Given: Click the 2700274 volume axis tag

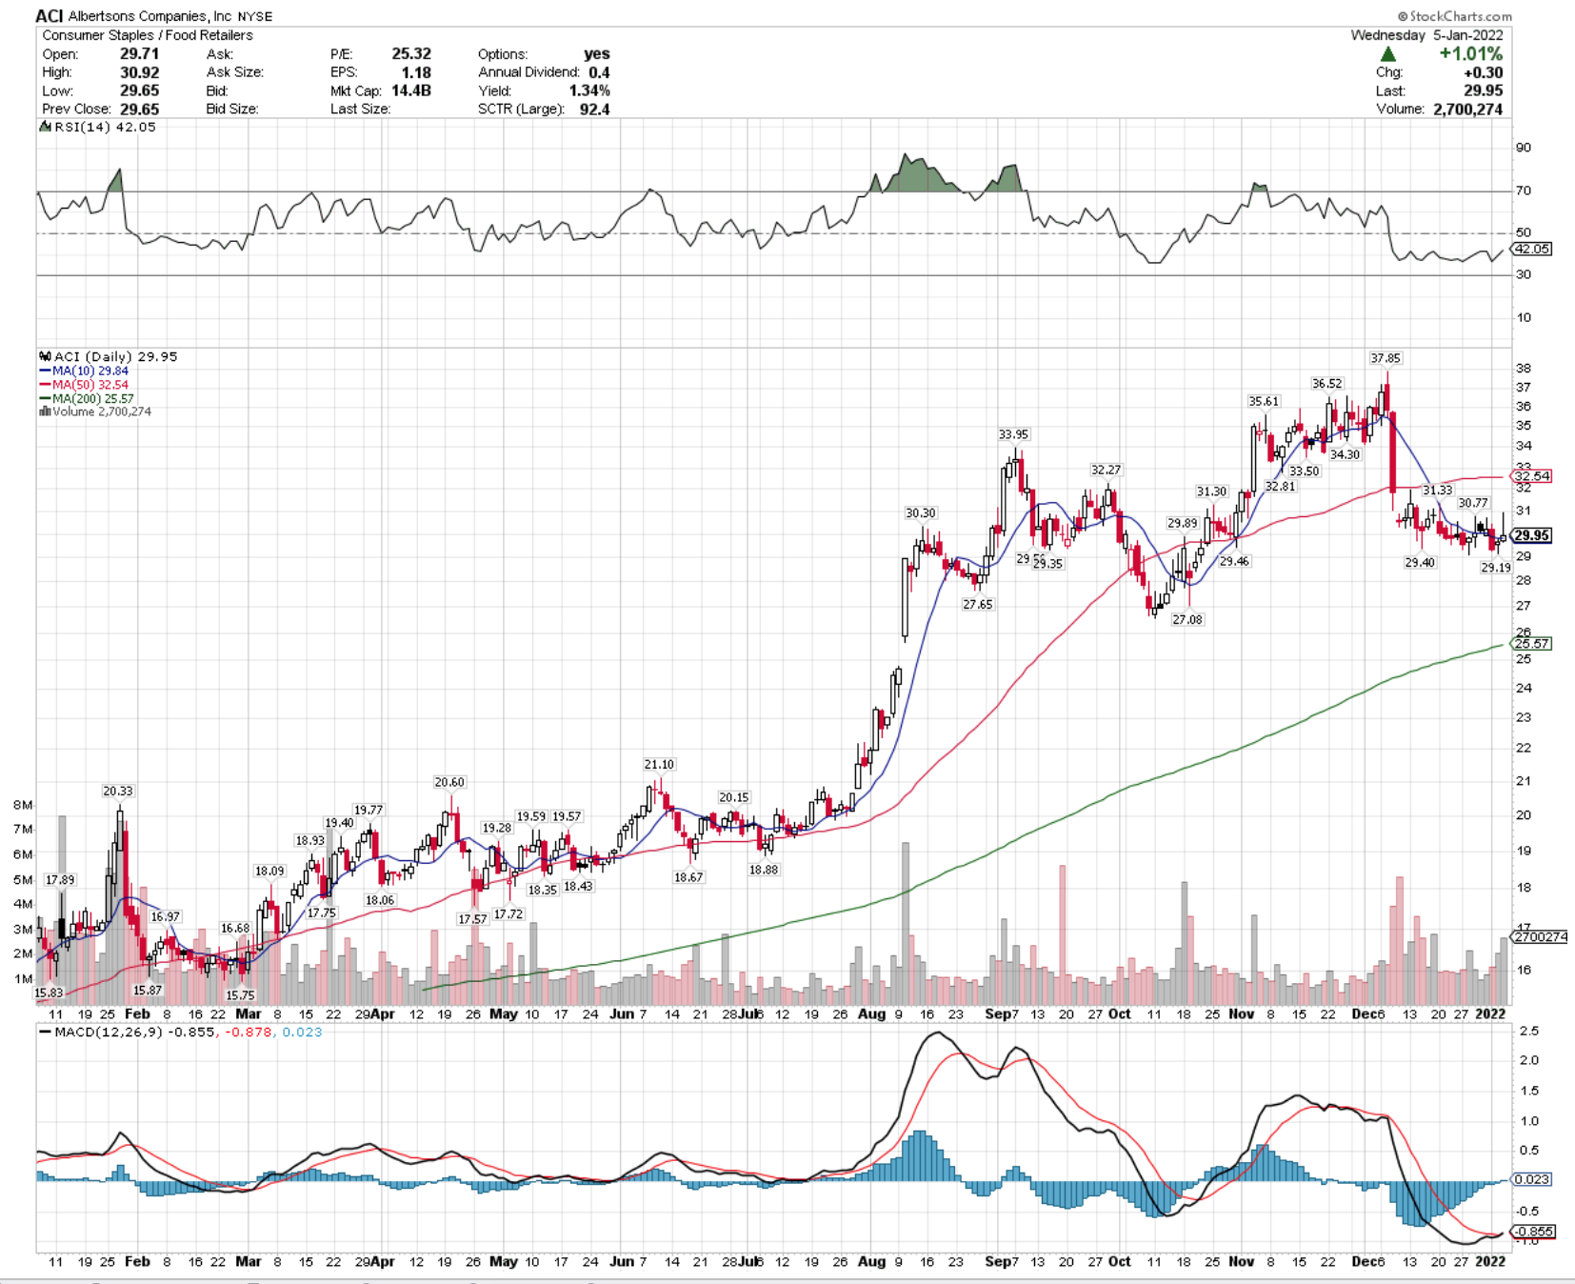Looking at the screenshot, I should coord(1540,937).
